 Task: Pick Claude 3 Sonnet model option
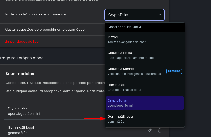[x=135, y=71]
